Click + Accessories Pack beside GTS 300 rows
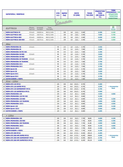Viewport: 123px width, 167px height. coord(113,136)
